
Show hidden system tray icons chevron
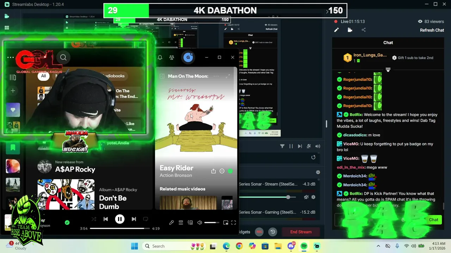click(378, 246)
